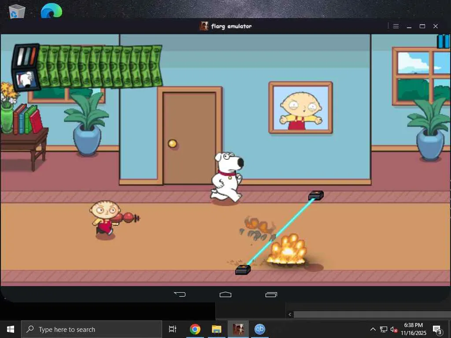Click the green money health bar
Viewport: 451px width, 338px height.
click(x=100, y=66)
